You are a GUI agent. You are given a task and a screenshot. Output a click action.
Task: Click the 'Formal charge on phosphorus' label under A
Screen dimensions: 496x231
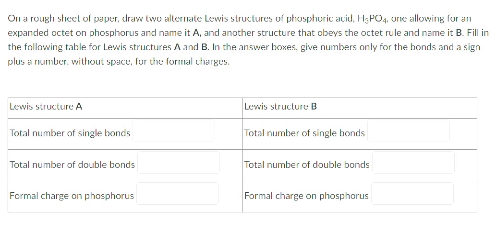72,196
